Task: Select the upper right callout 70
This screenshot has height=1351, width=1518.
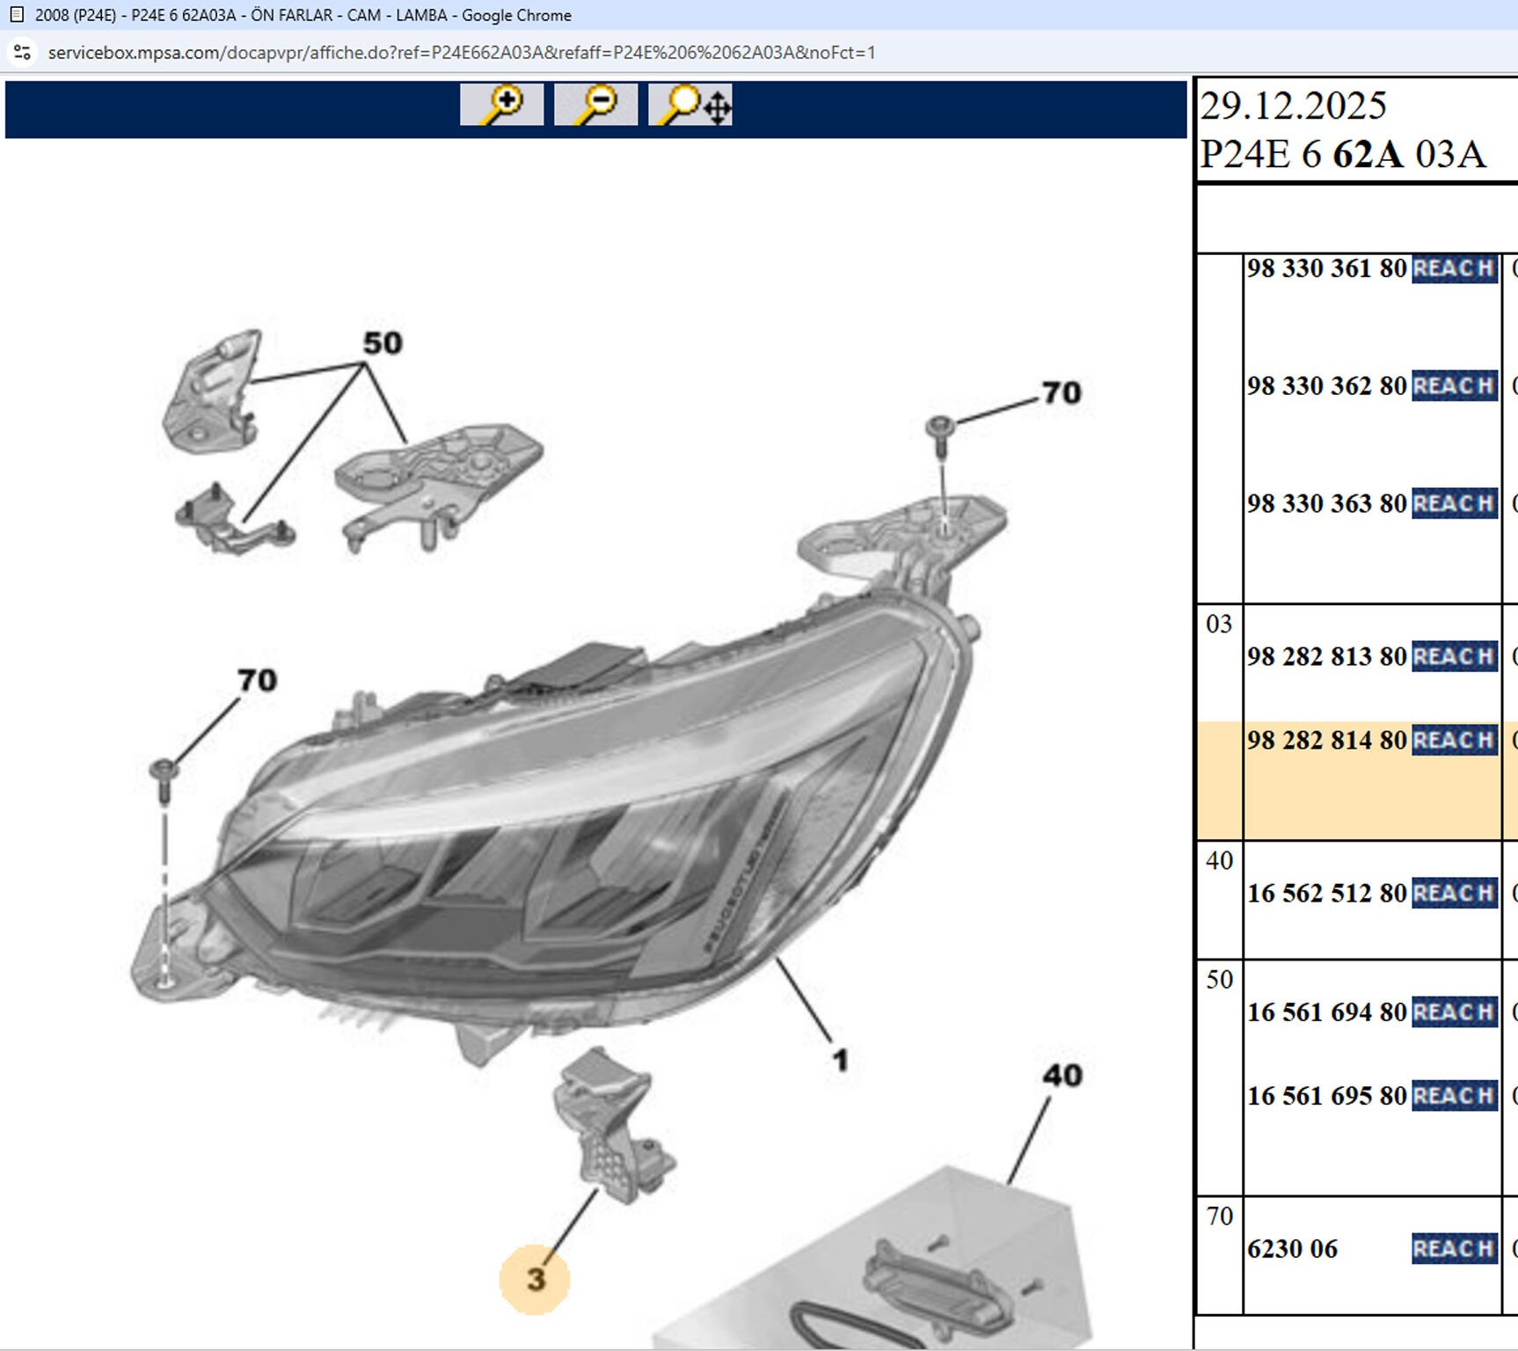Action: (1061, 392)
